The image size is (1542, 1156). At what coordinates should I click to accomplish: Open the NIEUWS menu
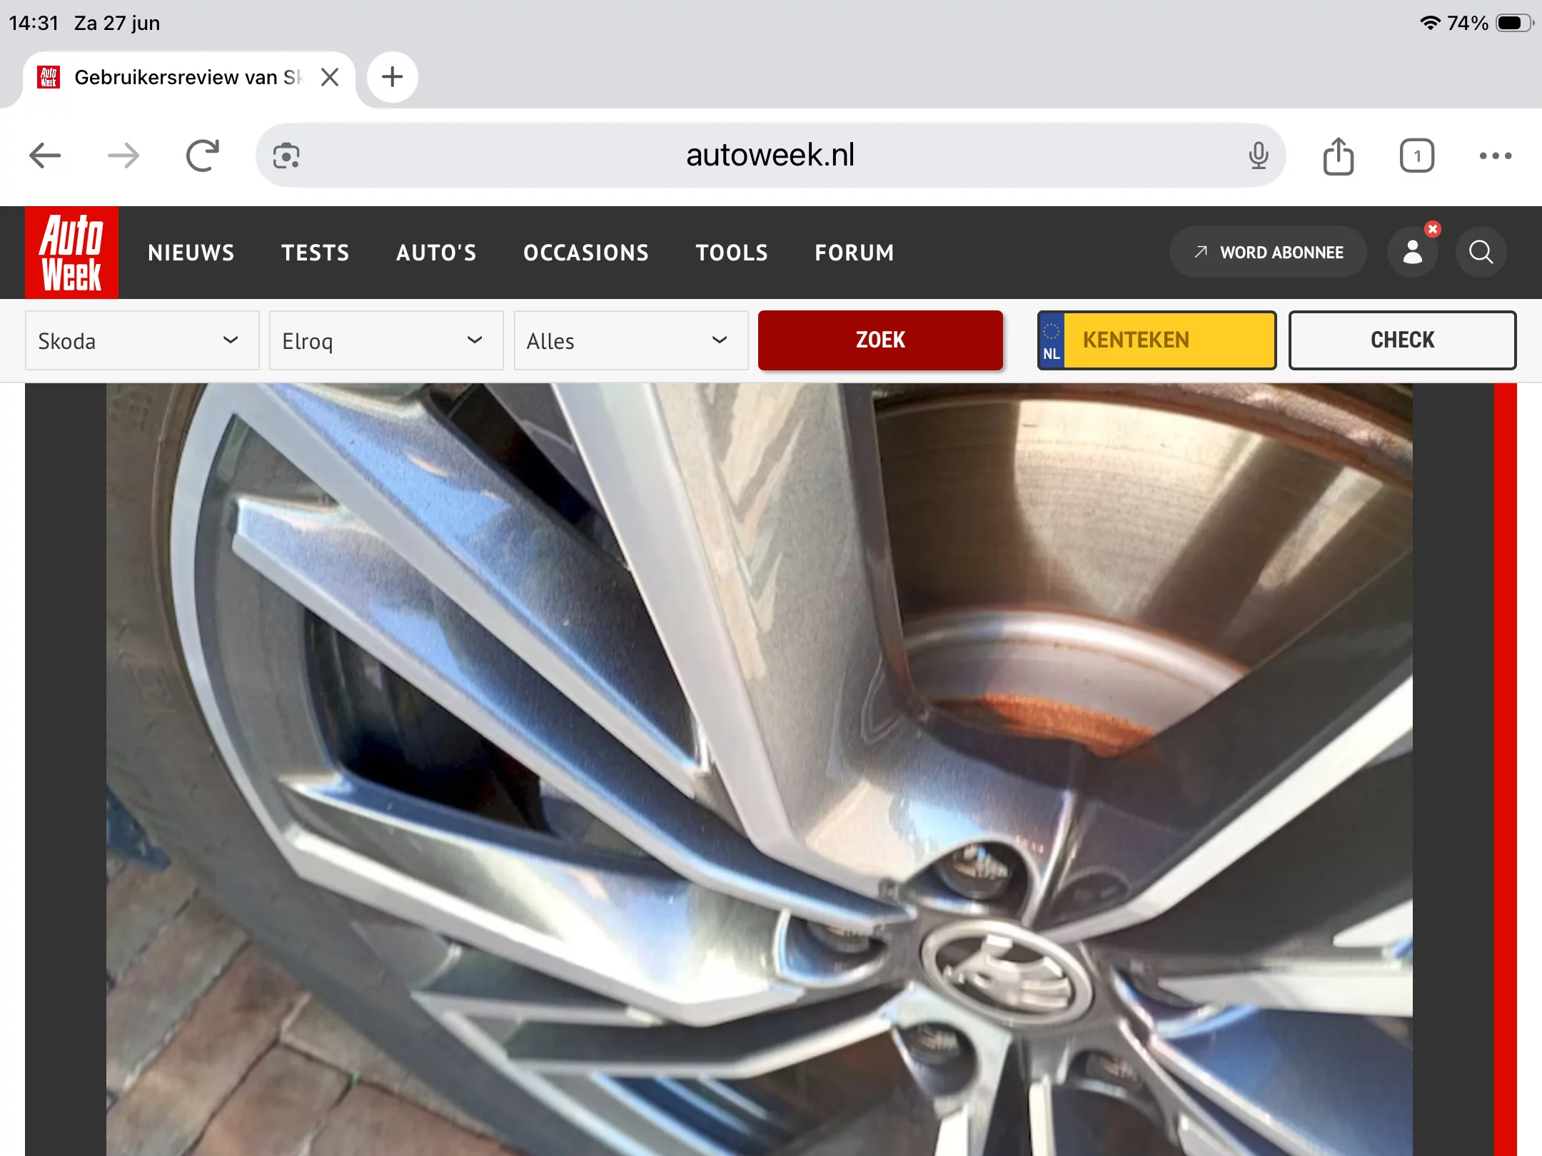tap(191, 253)
